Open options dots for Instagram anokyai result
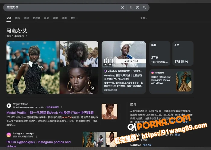This screenshot has height=150, width=211. pyautogui.click(x=36, y=136)
